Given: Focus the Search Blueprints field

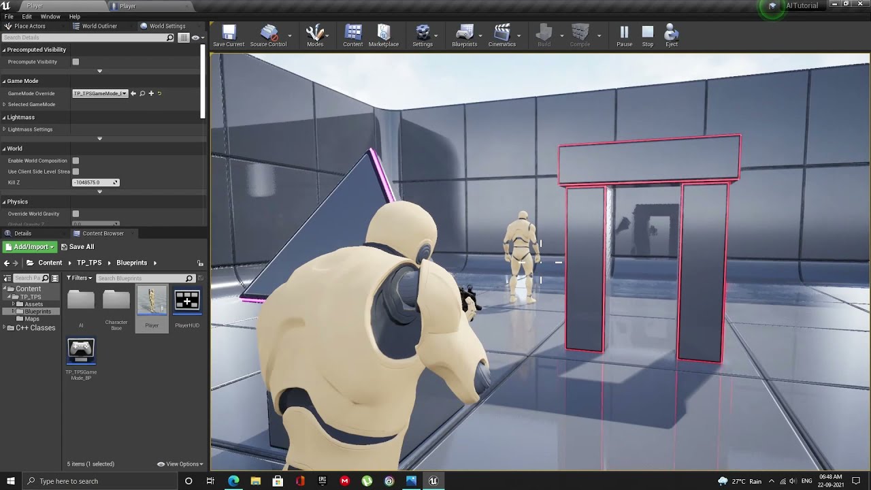Looking at the screenshot, I should [x=145, y=278].
